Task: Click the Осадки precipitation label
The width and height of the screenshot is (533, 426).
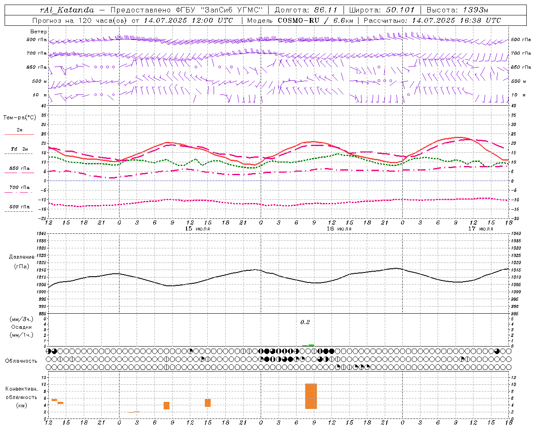Action: (22, 327)
